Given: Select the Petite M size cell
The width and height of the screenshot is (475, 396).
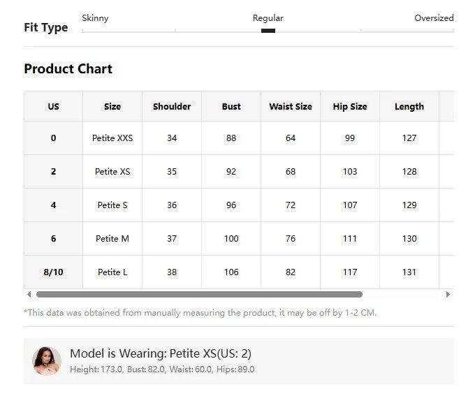Looking at the screenshot, I should pyautogui.click(x=112, y=238).
